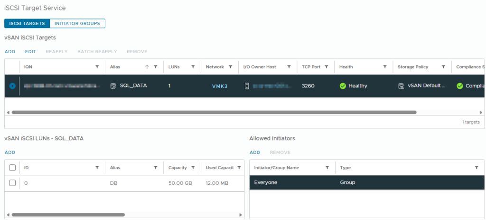Filter the I/O Owner Host column
This screenshot has width=486, height=220.
tap(289, 67)
